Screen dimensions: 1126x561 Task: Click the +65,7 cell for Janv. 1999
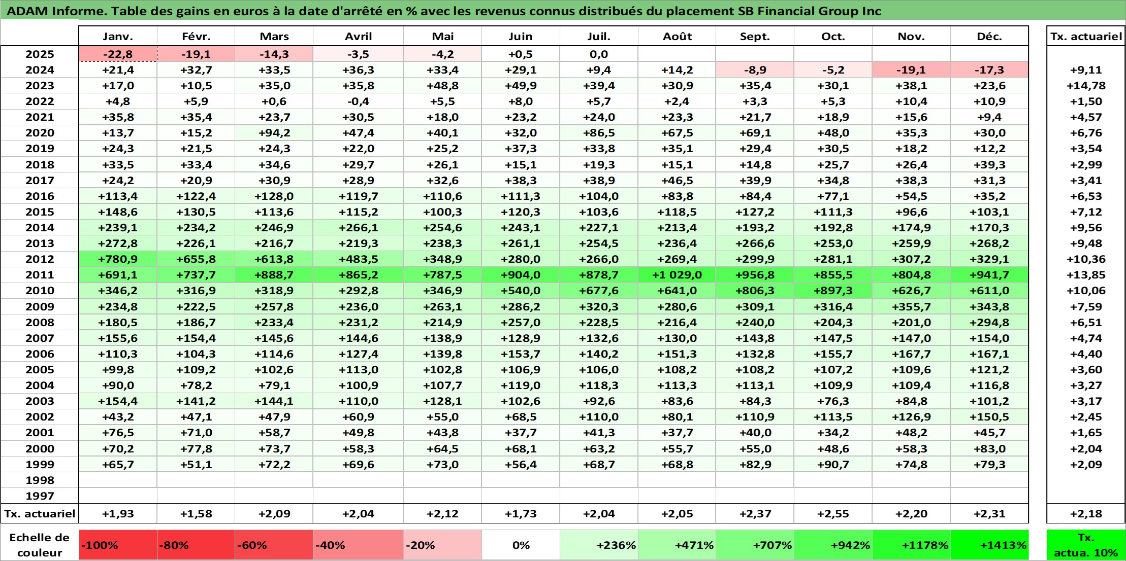click(118, 464)
